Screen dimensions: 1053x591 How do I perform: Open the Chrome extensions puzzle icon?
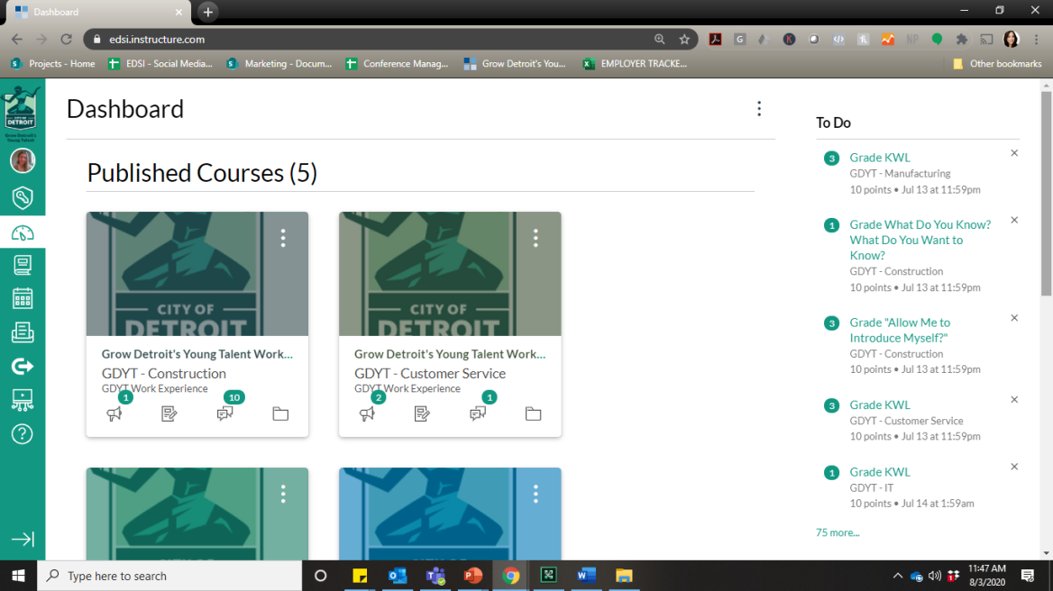coord(962,40)
